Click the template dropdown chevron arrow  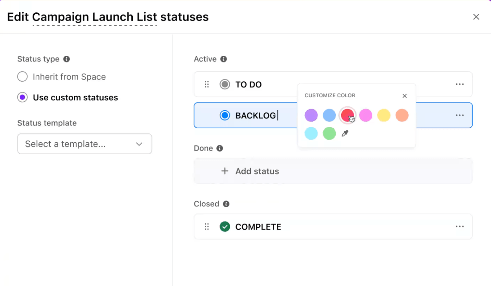pyautogui.click(x=139, y=144)
